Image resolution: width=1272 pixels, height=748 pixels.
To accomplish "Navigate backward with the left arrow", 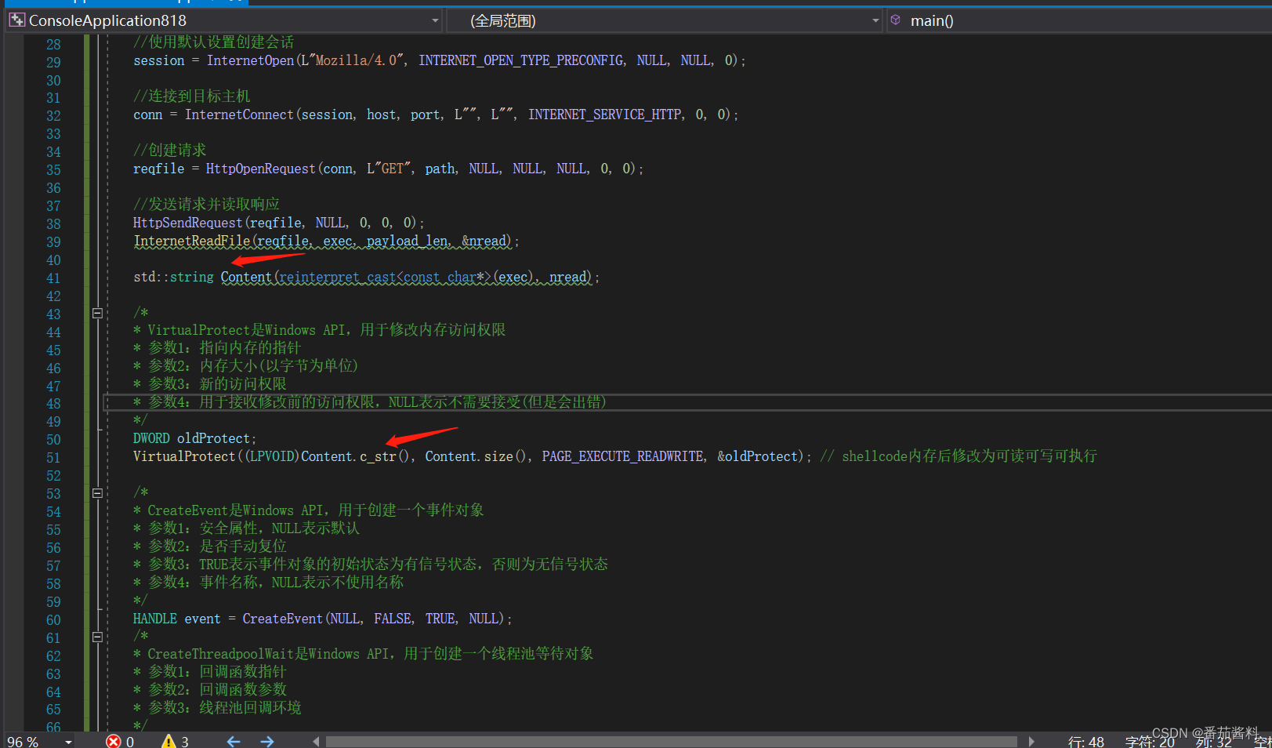I will click(x=234, y=742).
